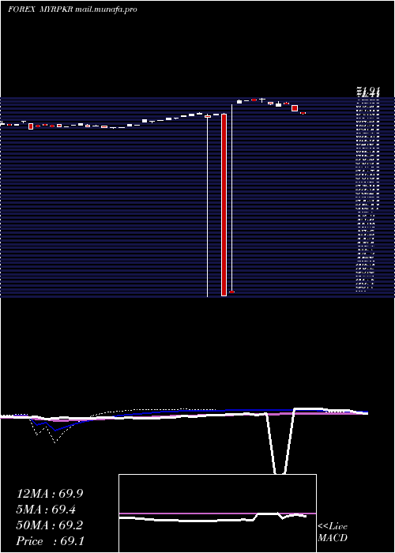Click the <<Live MACD label
This screenshot has width=395, height=553.
pos(333,532)
